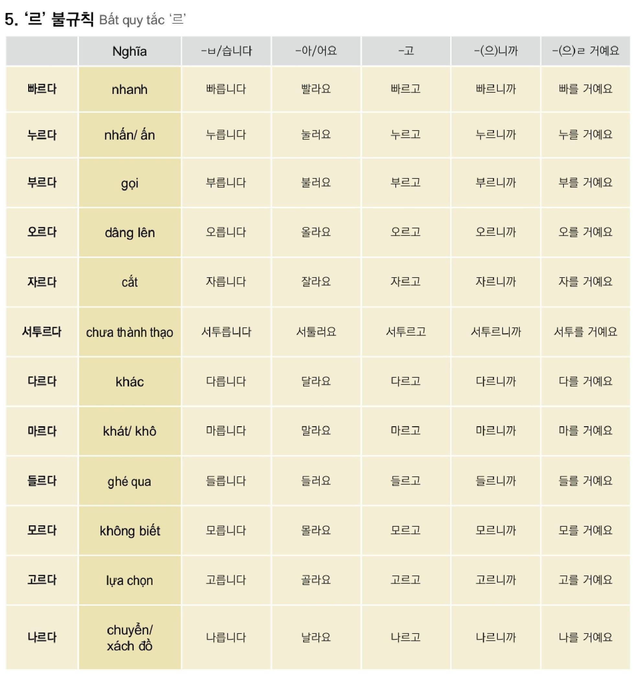Click the cell 오릅니다
This screenshot has width=639, height=686.
[226, 232]
